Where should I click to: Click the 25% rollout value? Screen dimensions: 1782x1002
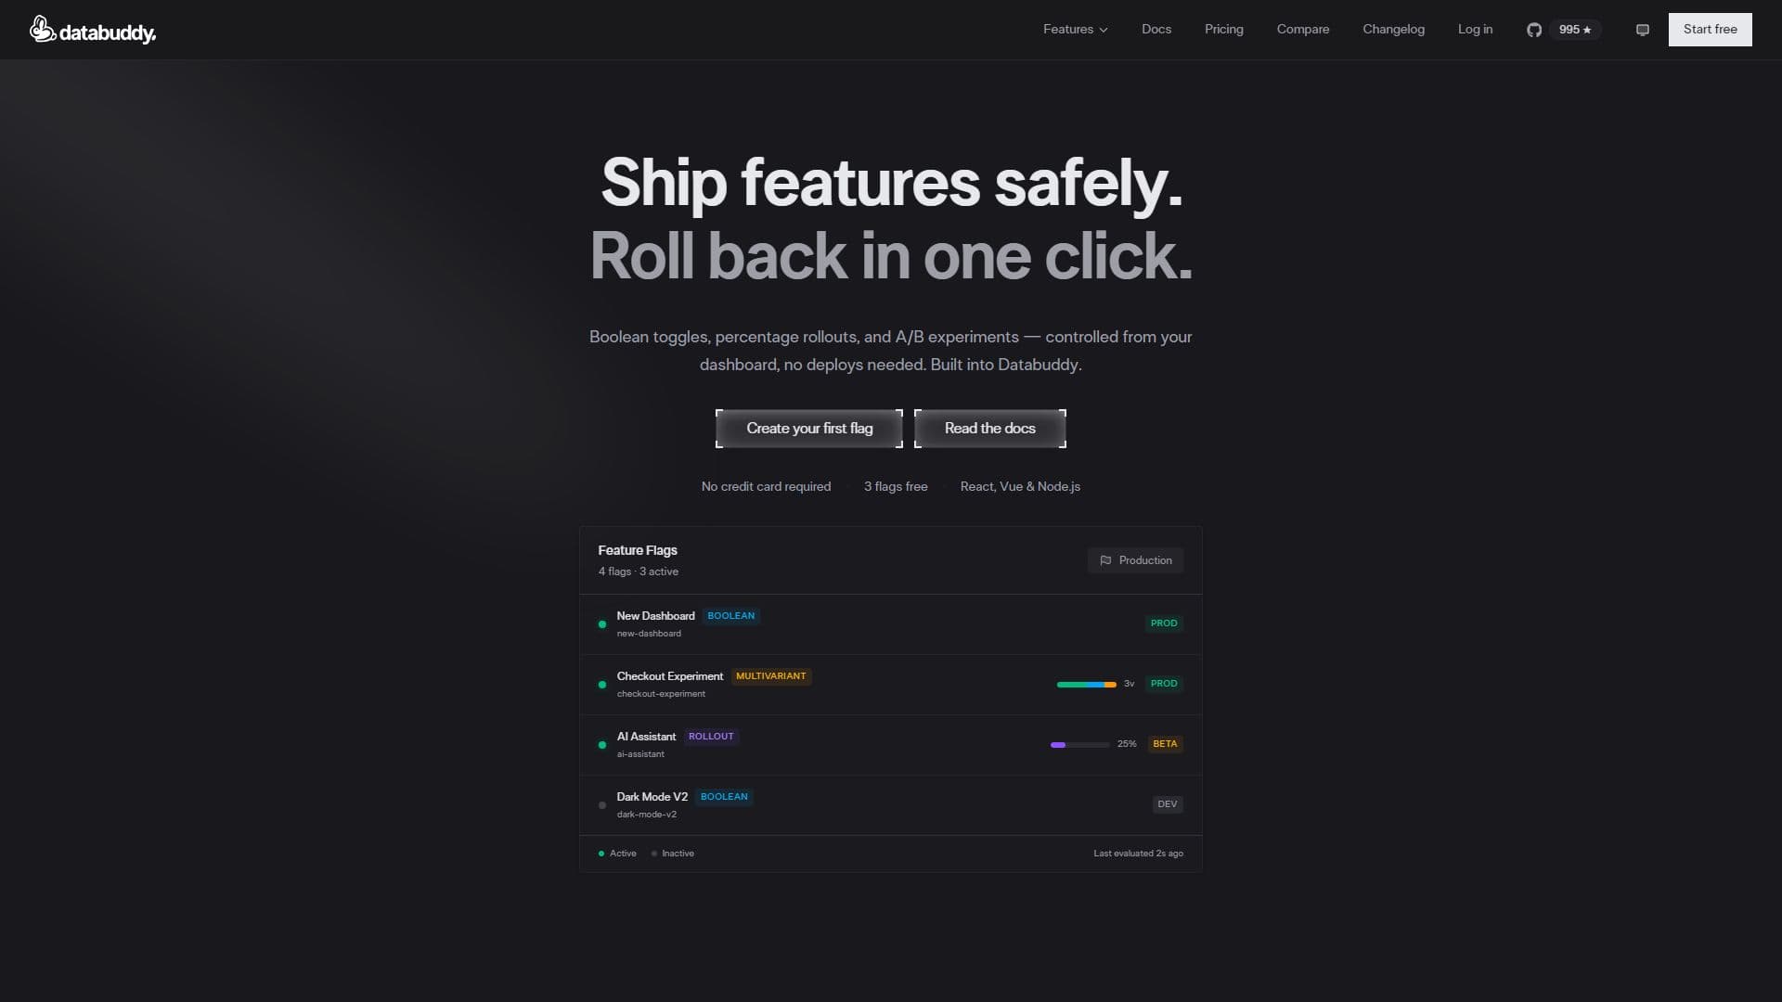tap(1127, 744)
